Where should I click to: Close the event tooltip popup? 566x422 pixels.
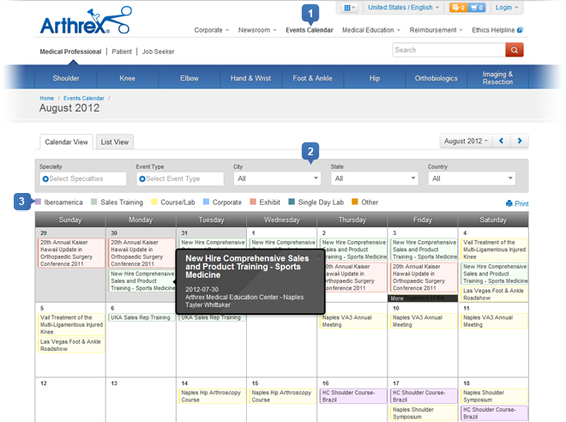(x=319, y=256)
